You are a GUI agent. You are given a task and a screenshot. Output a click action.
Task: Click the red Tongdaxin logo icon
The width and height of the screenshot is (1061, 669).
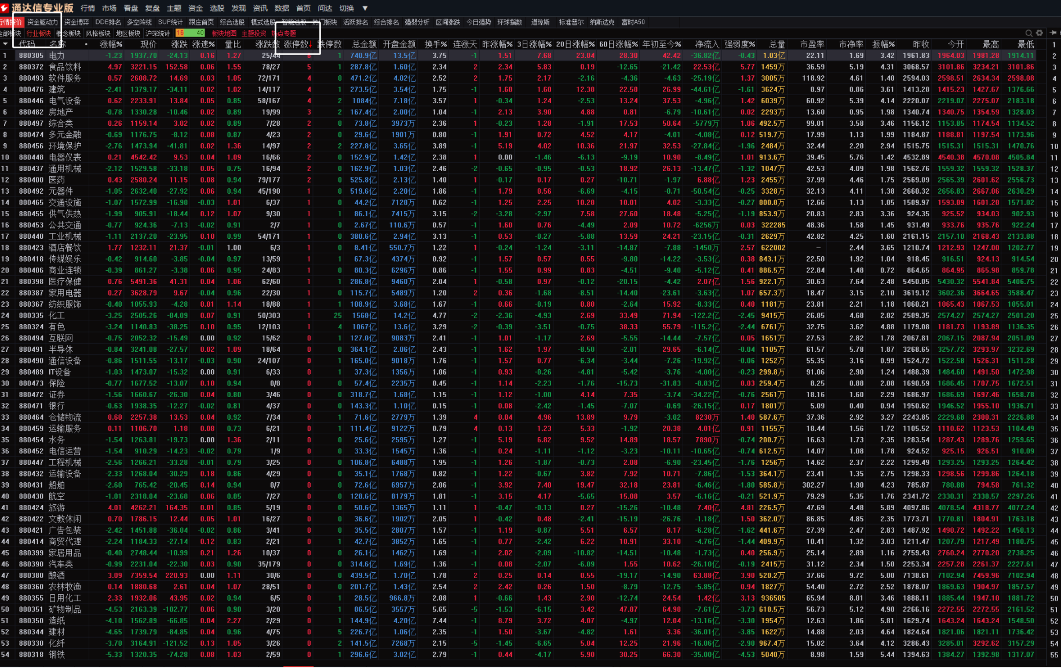pos(5,8)
